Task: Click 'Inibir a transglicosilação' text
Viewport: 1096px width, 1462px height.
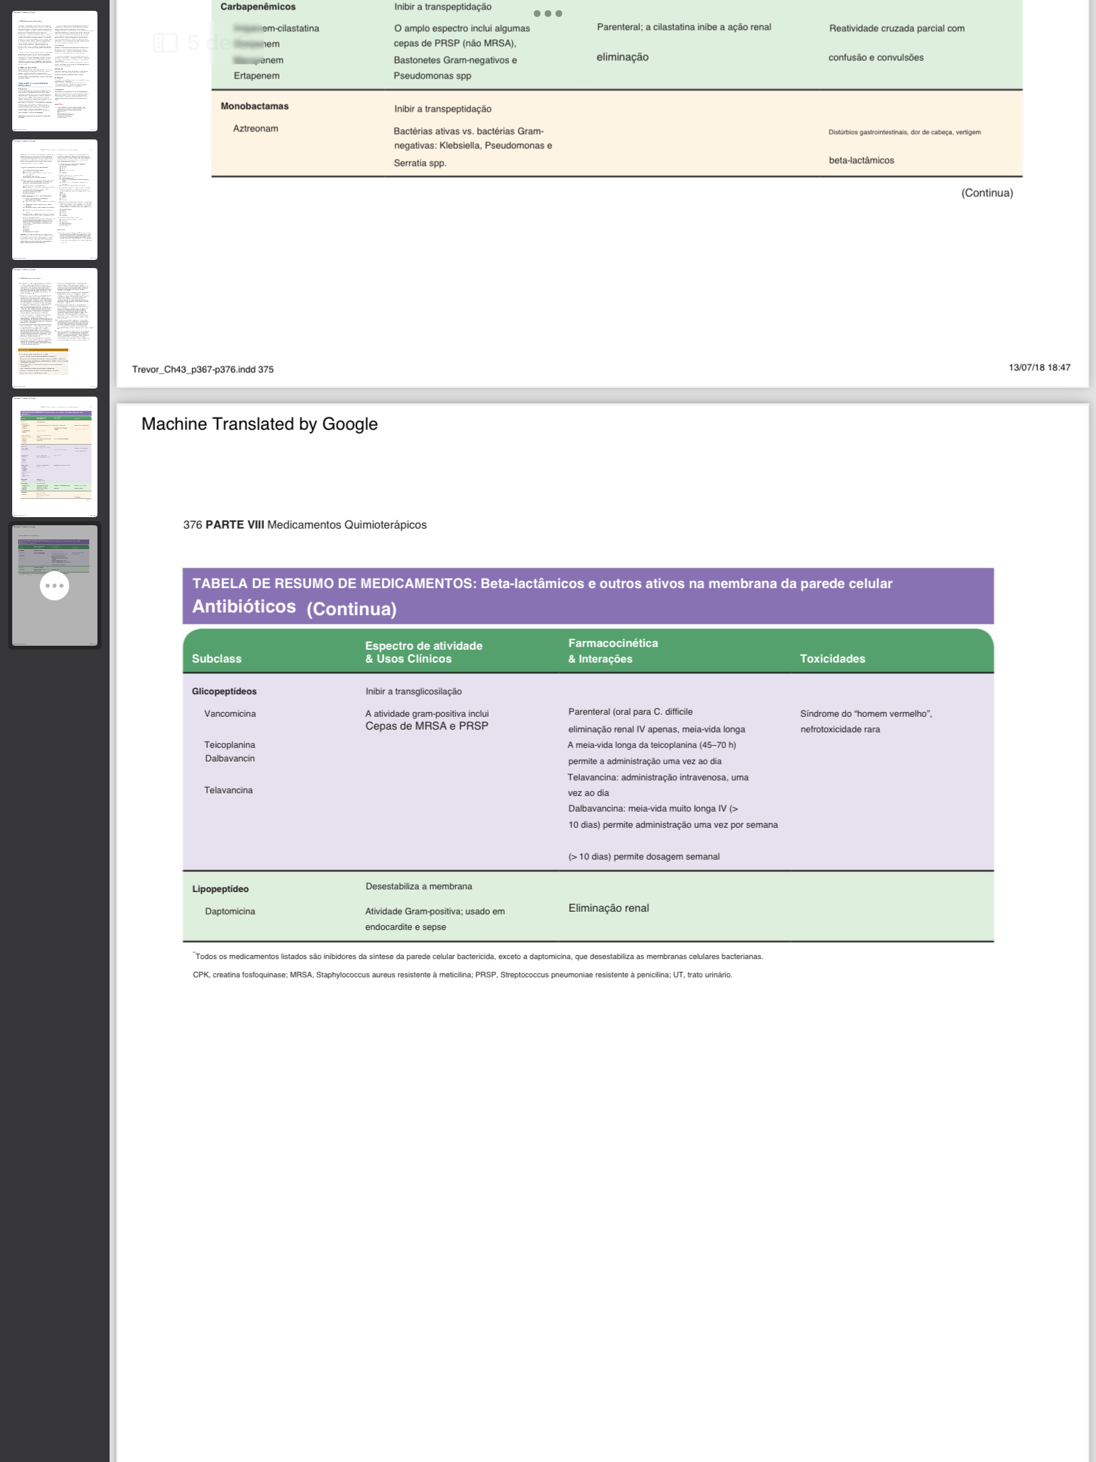Action: (x=414, y=691)
